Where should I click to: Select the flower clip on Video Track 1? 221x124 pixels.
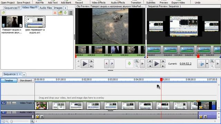coord(41,106)
